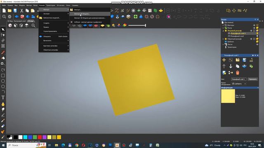Click the zoom magnifier in 3D view toolbar
This screenshot has height=148, width=264.
(33, 25)
